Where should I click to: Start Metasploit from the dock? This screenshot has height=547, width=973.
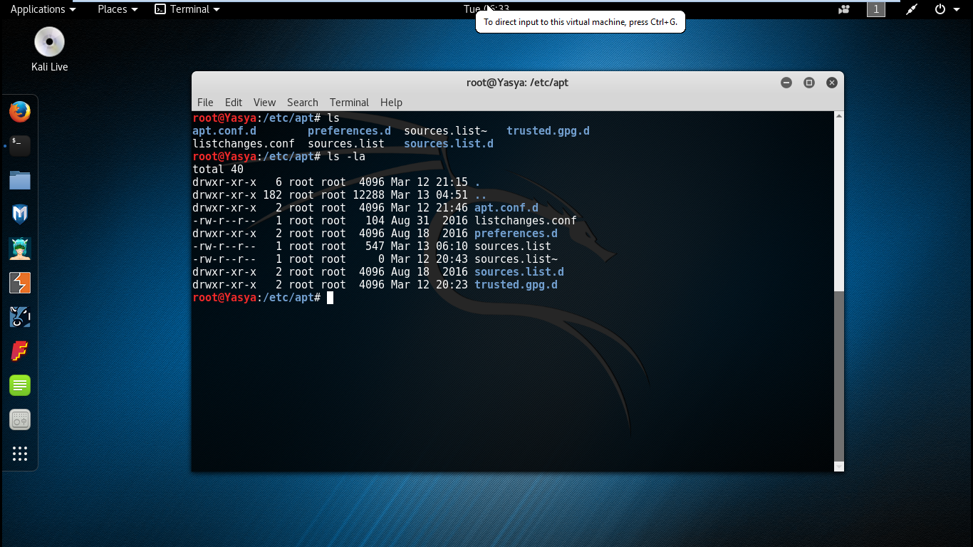click(20, 214)
